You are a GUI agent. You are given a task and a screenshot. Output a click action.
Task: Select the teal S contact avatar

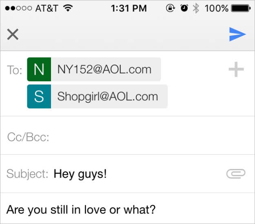[39, 96]
